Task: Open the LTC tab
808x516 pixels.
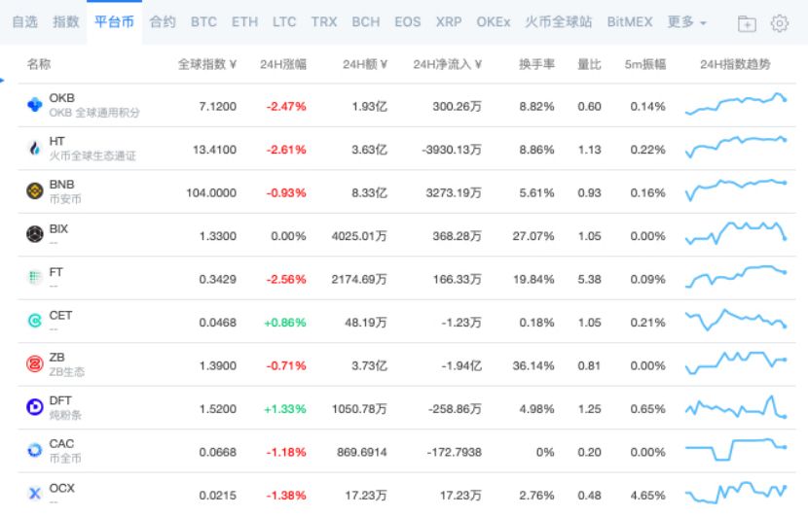Action: [284, 22]
